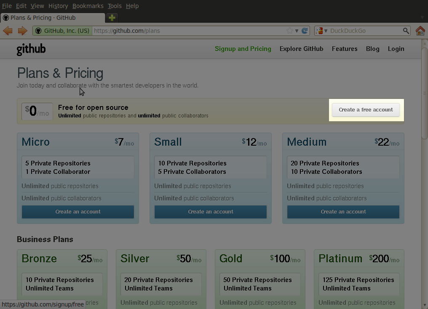Click the vertical scrollbar thumb
Image resolution: width=428 pixels, height=309 pixels.
(x=425, y=93)
